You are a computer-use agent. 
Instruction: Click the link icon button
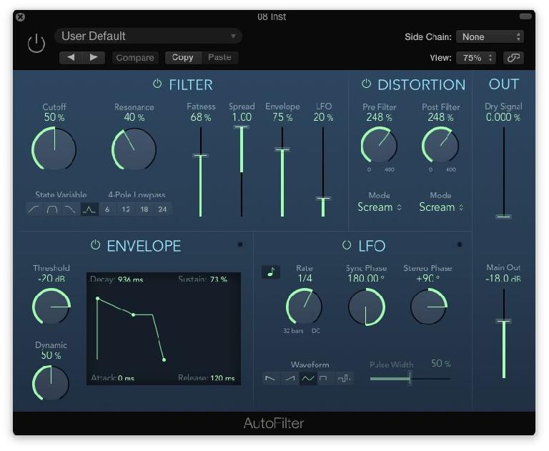pos(513,58)
